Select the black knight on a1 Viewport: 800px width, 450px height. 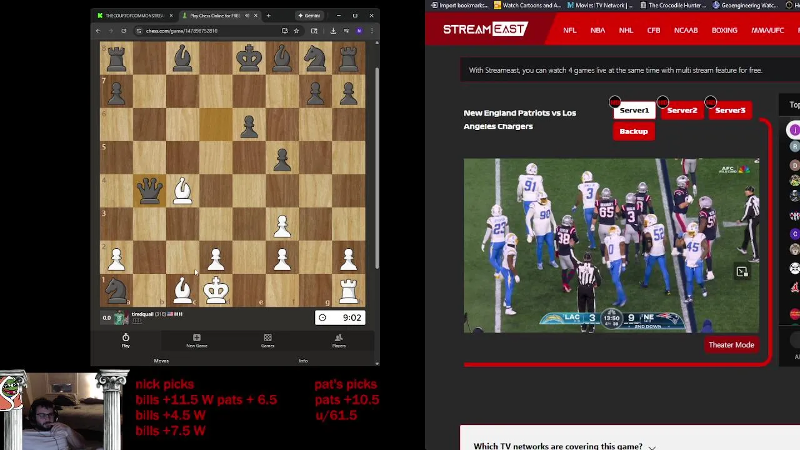[116, 290]
